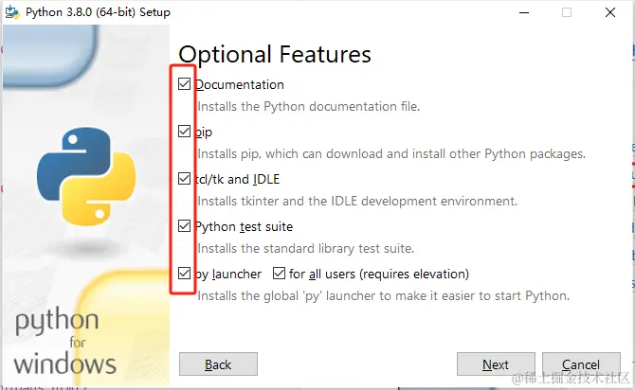Click the 'python for windows' branding text
Image resolution: width=635 pixels, height=390 pixels.
[65, 342]
